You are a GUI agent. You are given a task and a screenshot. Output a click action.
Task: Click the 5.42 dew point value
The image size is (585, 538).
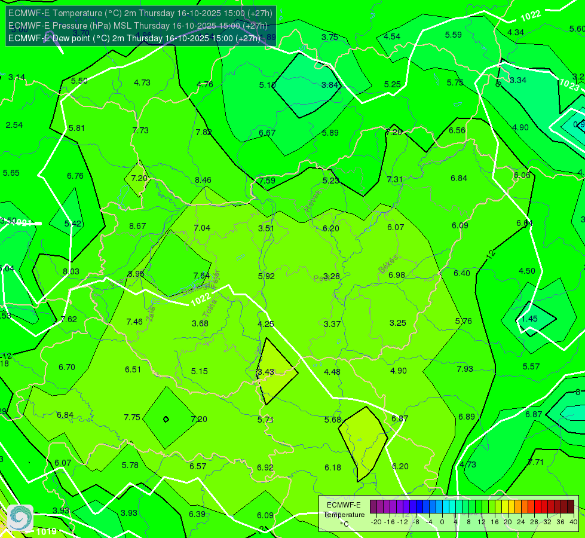tap(73, 224)
